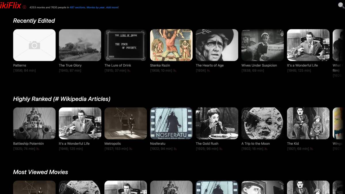Go to the WikiFlix home logo
345x194 pixels.
(x=10, y=6)
